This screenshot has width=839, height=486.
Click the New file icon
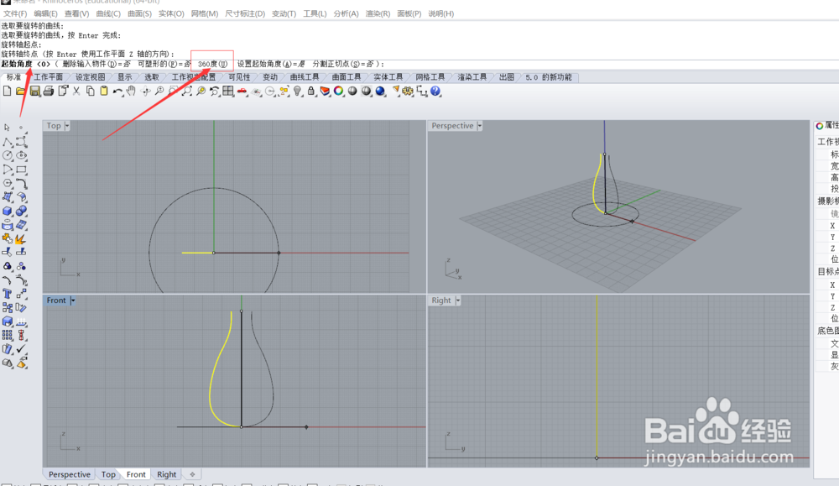click(x=7, y=91)
